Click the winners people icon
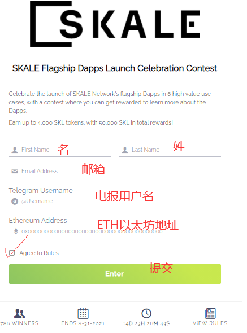Image resolution: width=247 pixels, height=333 pixels. click(19, 313)
